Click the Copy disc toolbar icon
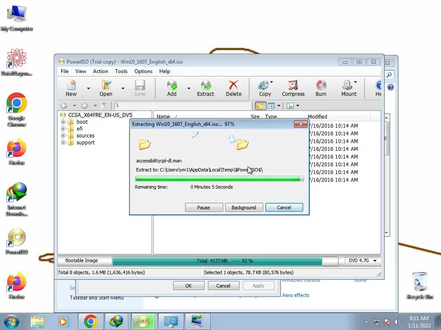The image size is (441, 330). tap(264, 88)
